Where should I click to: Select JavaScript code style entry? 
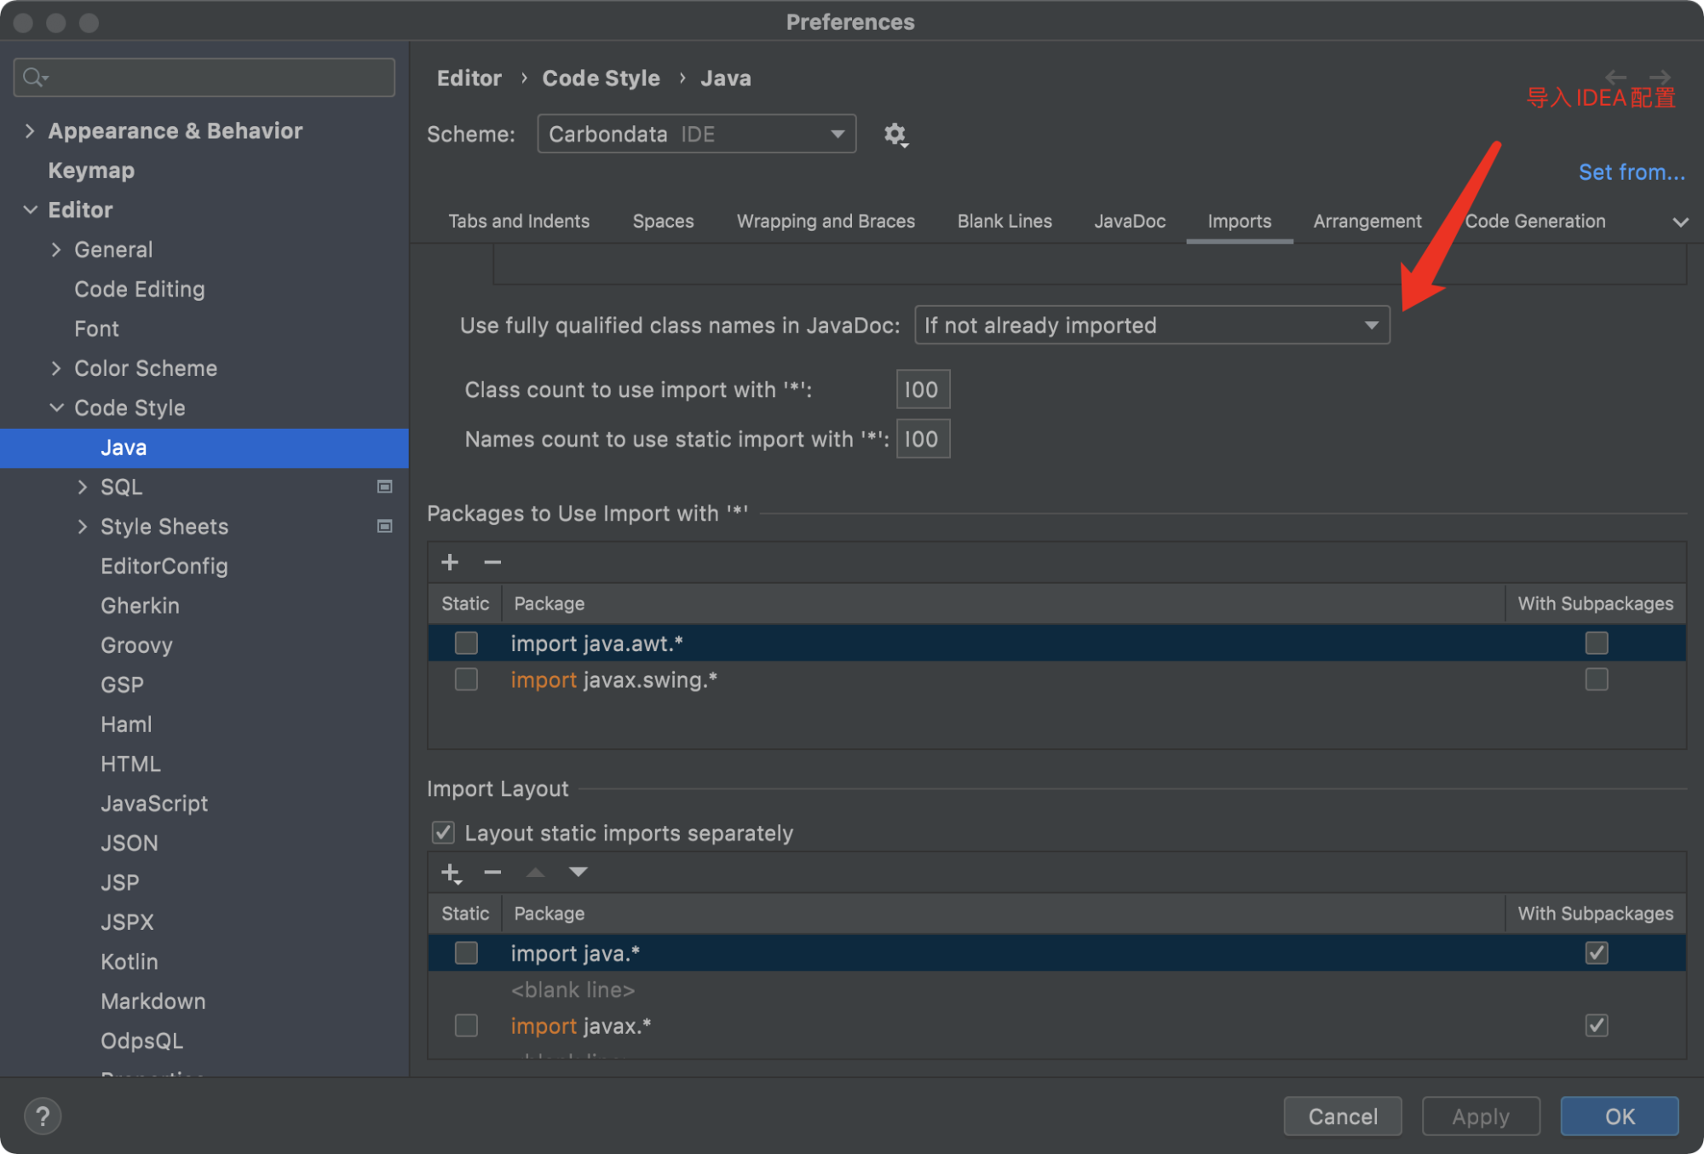point(154,804)
